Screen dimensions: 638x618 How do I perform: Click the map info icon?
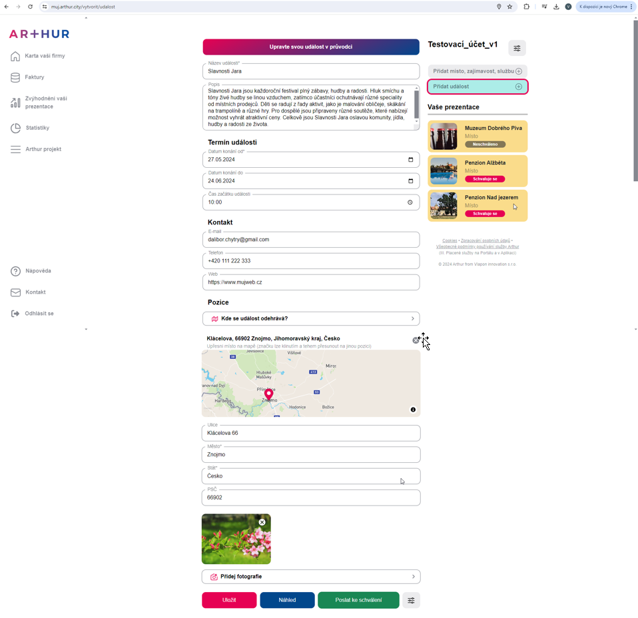(413, 410)
